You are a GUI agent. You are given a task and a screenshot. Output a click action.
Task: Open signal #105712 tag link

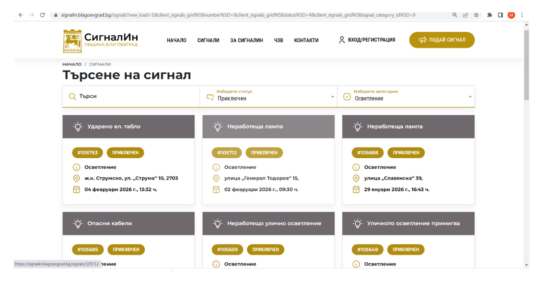pyautogui.click(x=227, y=153)
